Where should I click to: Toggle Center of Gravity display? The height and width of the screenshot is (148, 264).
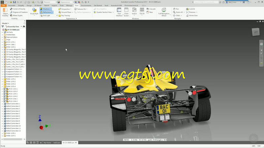pyautogui.click(x=18, y=9)
